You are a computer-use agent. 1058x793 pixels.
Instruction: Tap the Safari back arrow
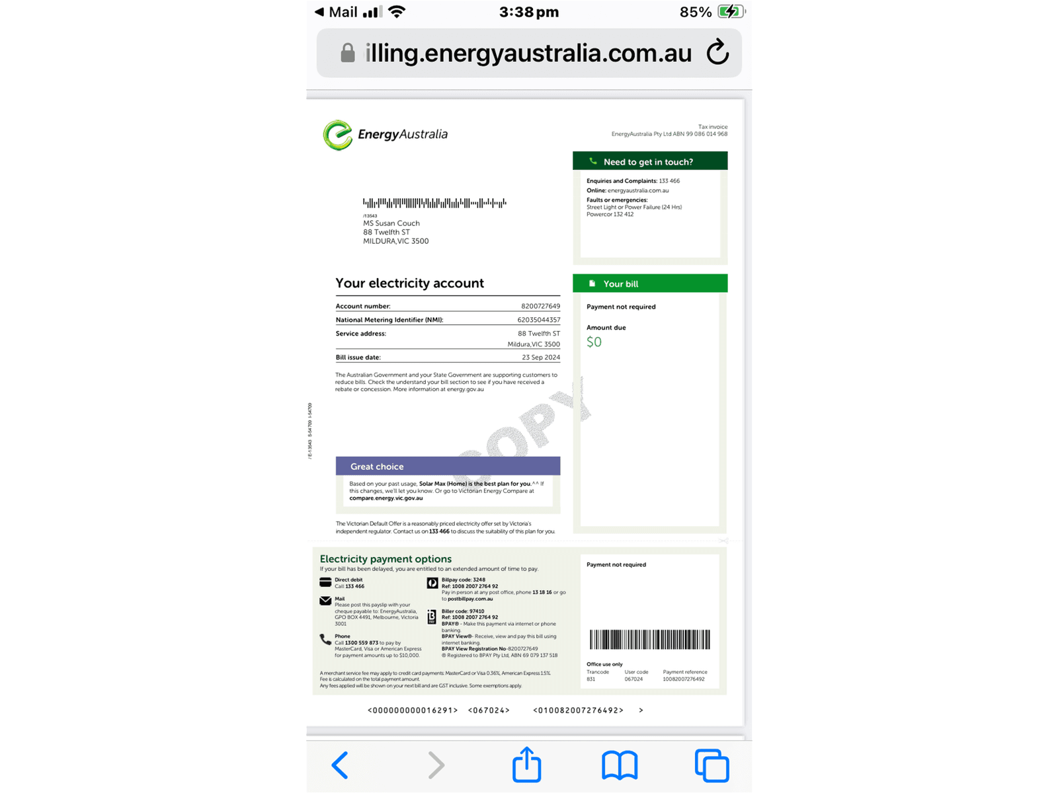tap(340, 765)
